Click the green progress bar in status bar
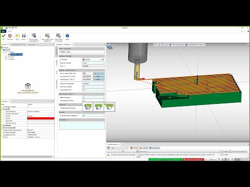This screenshot has height=187, width=250. (x=166, y=159)
